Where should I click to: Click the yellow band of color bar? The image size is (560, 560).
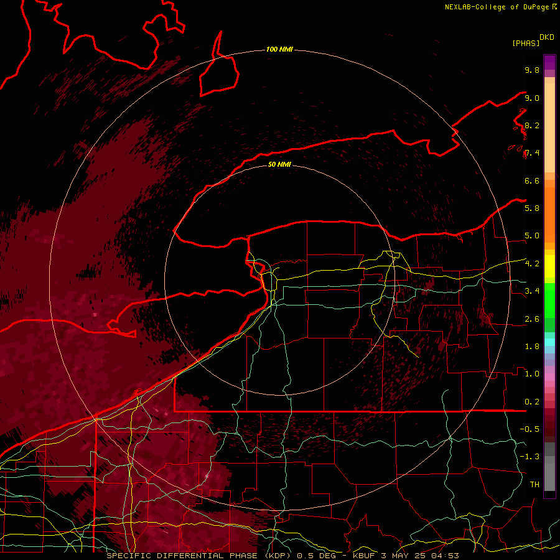[x=549, y=266]
